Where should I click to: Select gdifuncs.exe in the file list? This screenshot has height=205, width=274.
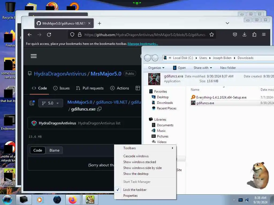pyautogui.click(x=205, y=103)
